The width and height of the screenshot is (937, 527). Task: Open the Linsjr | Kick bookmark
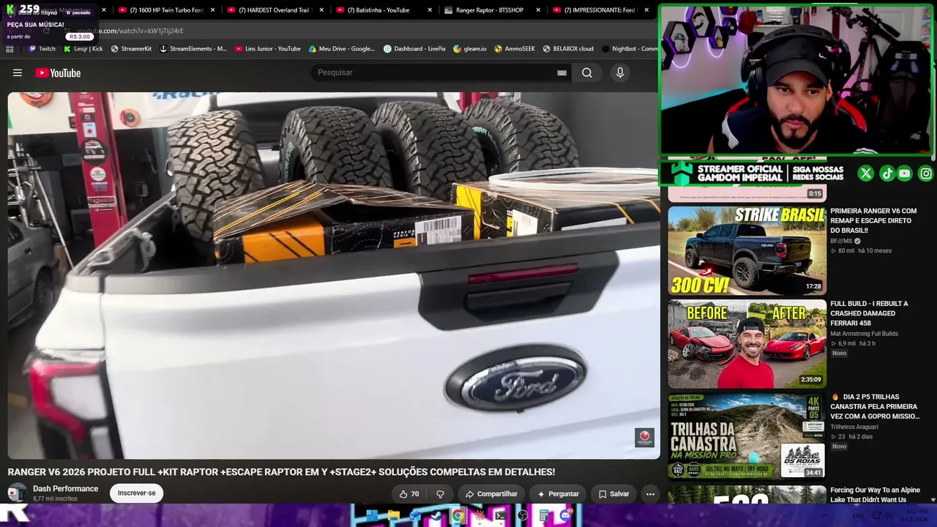pos(83,49)
